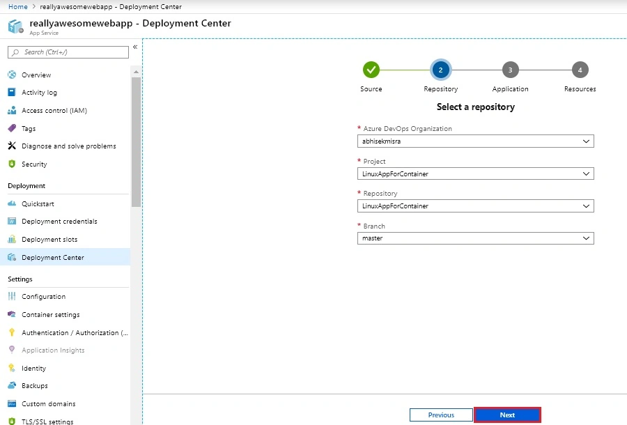627x425 pixels.
Task: Click the Select a repository heading
Action: 475,107
